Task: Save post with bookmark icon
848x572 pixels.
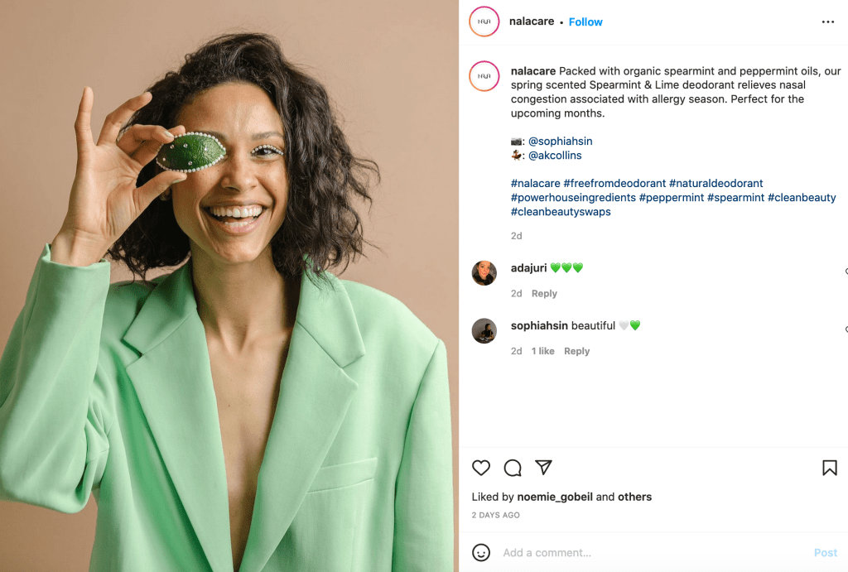Action: 829,468
